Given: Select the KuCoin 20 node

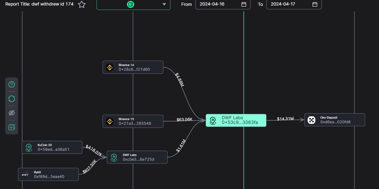Looking at the screenshot, I should click(52, 147).
